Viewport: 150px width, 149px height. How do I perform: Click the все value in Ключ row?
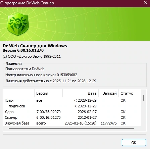pos(39,100)
